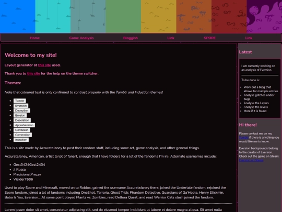Open the SPORE navigation item
The height and width of the screenshot is (212, 282).
point(210,38)
